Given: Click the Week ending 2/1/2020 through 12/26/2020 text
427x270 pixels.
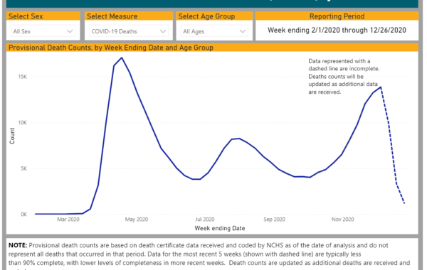Looking at the screenshot, I should (337, 30).
